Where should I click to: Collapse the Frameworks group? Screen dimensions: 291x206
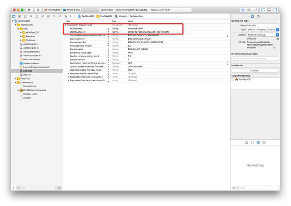coord(15,83)
